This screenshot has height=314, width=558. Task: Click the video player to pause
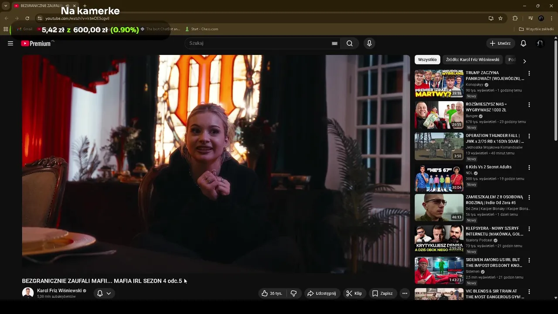tap(216, 164)
